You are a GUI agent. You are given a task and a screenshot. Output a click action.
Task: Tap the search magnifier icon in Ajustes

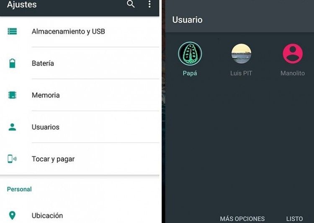[x=131, y=4]
